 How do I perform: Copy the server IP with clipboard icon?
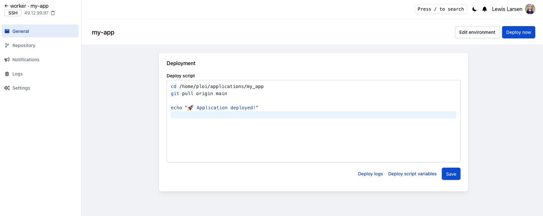tap(53, 13)
